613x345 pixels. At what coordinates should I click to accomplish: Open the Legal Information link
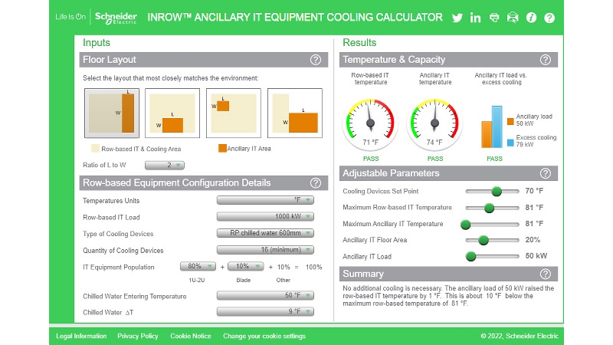click(x=81, y=336)
